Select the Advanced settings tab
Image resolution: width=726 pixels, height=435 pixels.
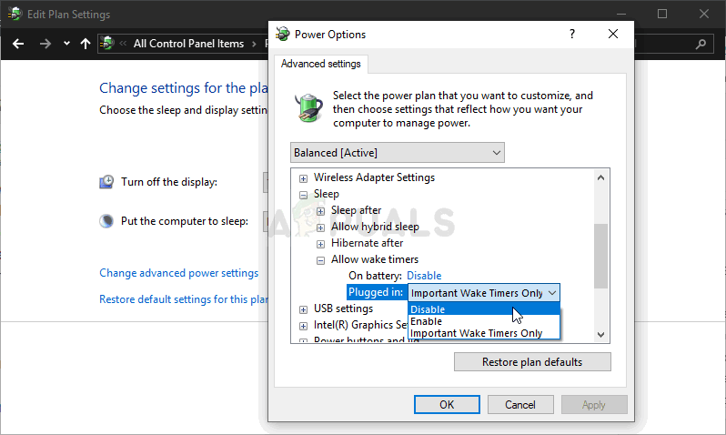coord(320,64)
